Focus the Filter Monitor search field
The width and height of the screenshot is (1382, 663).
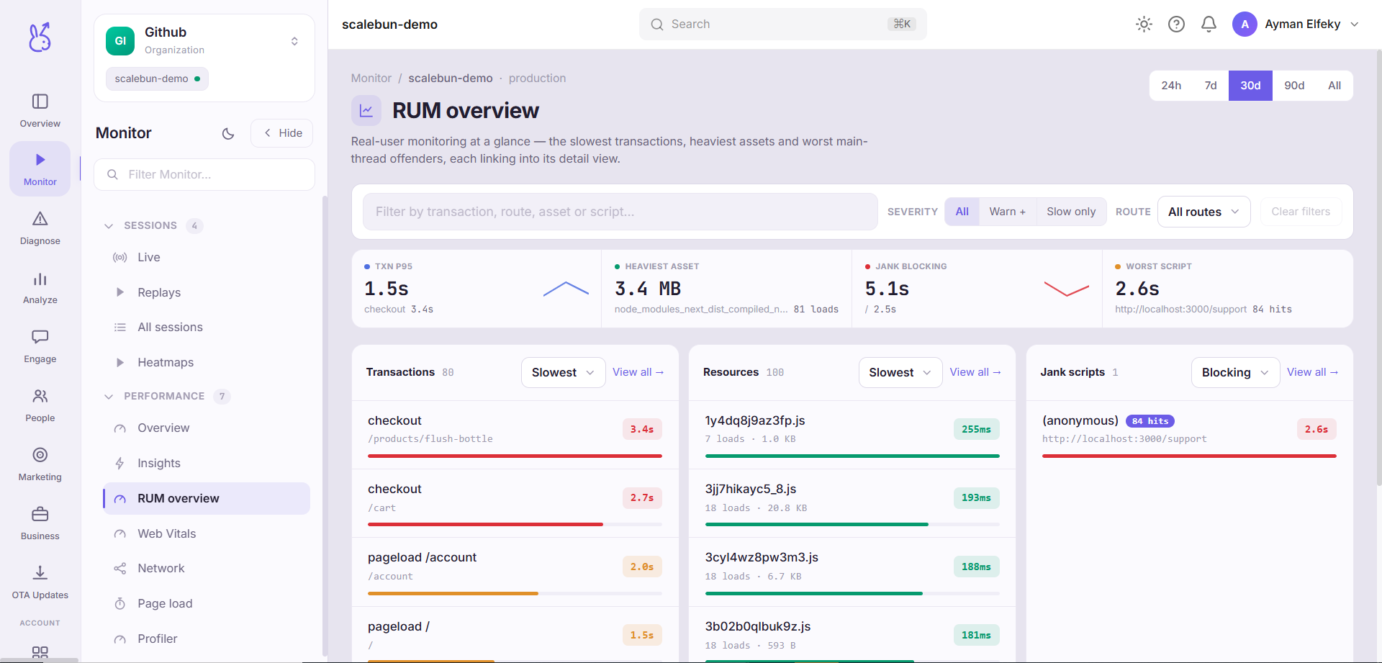pos(204,174)
